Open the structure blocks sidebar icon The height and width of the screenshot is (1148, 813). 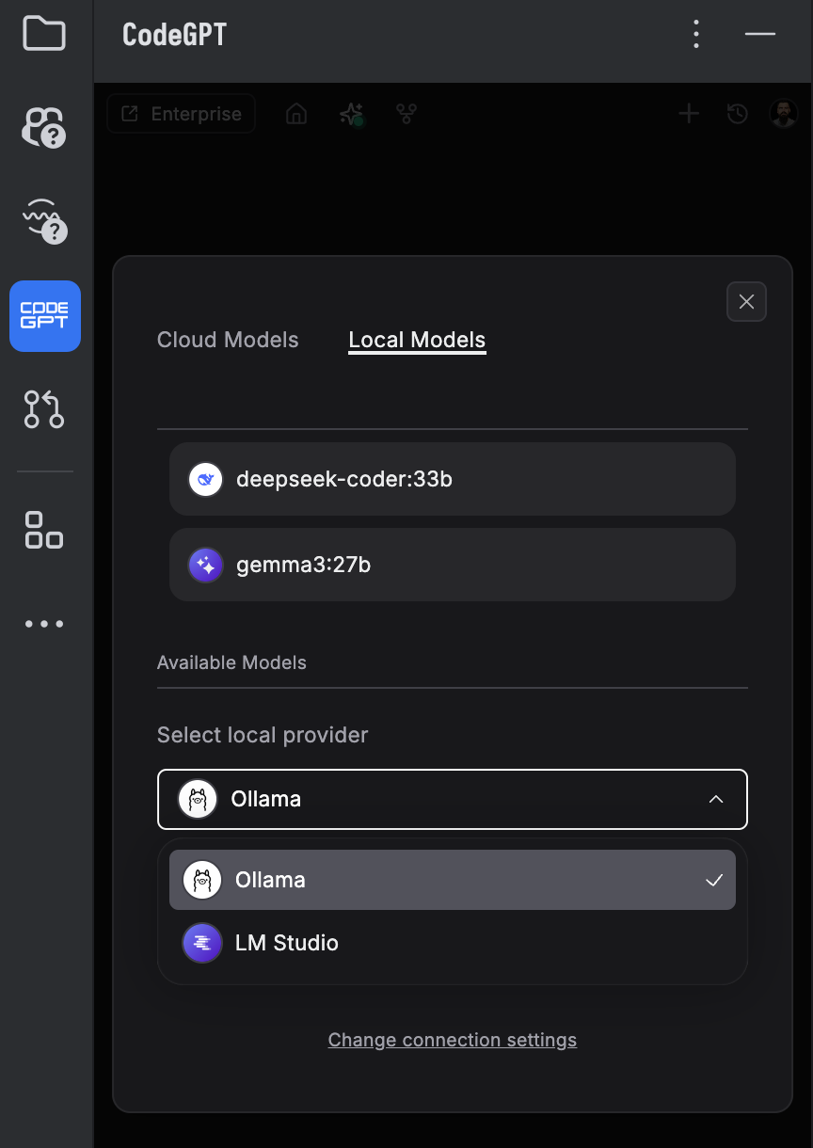point(44,530)
